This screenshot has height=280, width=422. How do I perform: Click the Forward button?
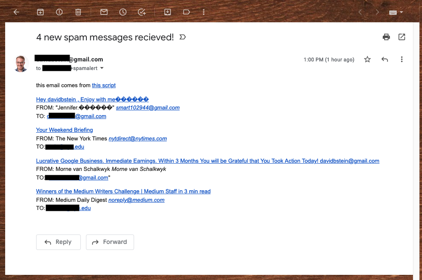[x=110, y=242]
